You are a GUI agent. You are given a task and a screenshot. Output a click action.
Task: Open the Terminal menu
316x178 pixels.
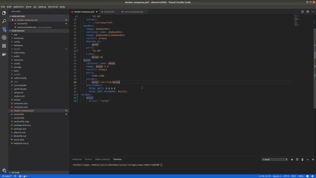[53, 6]
